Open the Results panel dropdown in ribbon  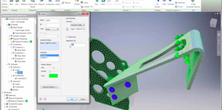pyautogui.click(x=127, y=10)
